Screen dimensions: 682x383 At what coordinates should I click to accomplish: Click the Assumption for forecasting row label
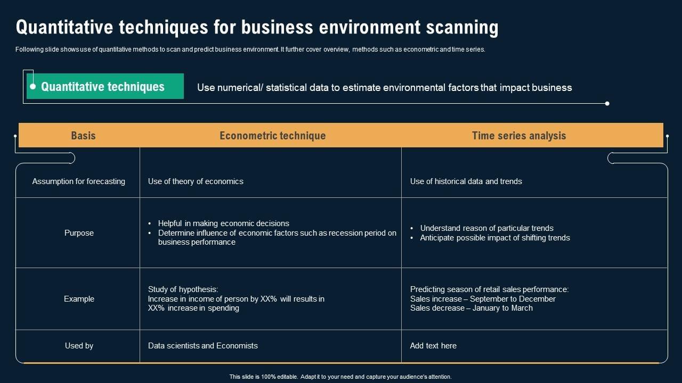coord(78,181)
